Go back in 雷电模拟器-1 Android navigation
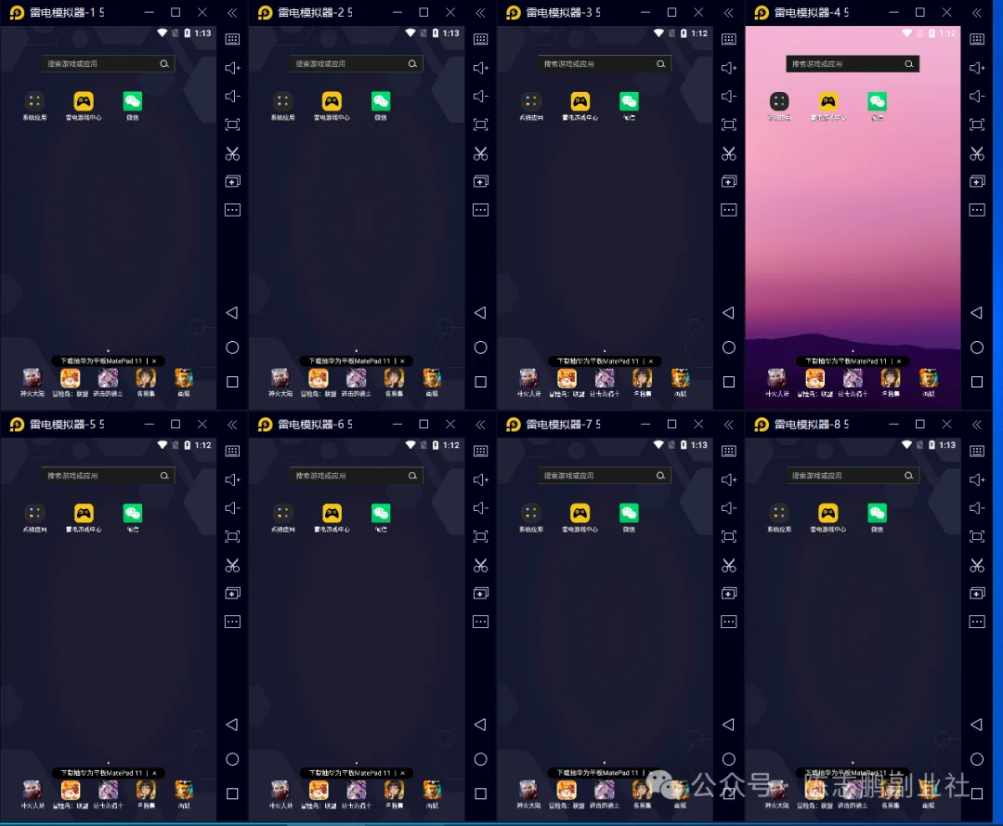 point(232,313)
